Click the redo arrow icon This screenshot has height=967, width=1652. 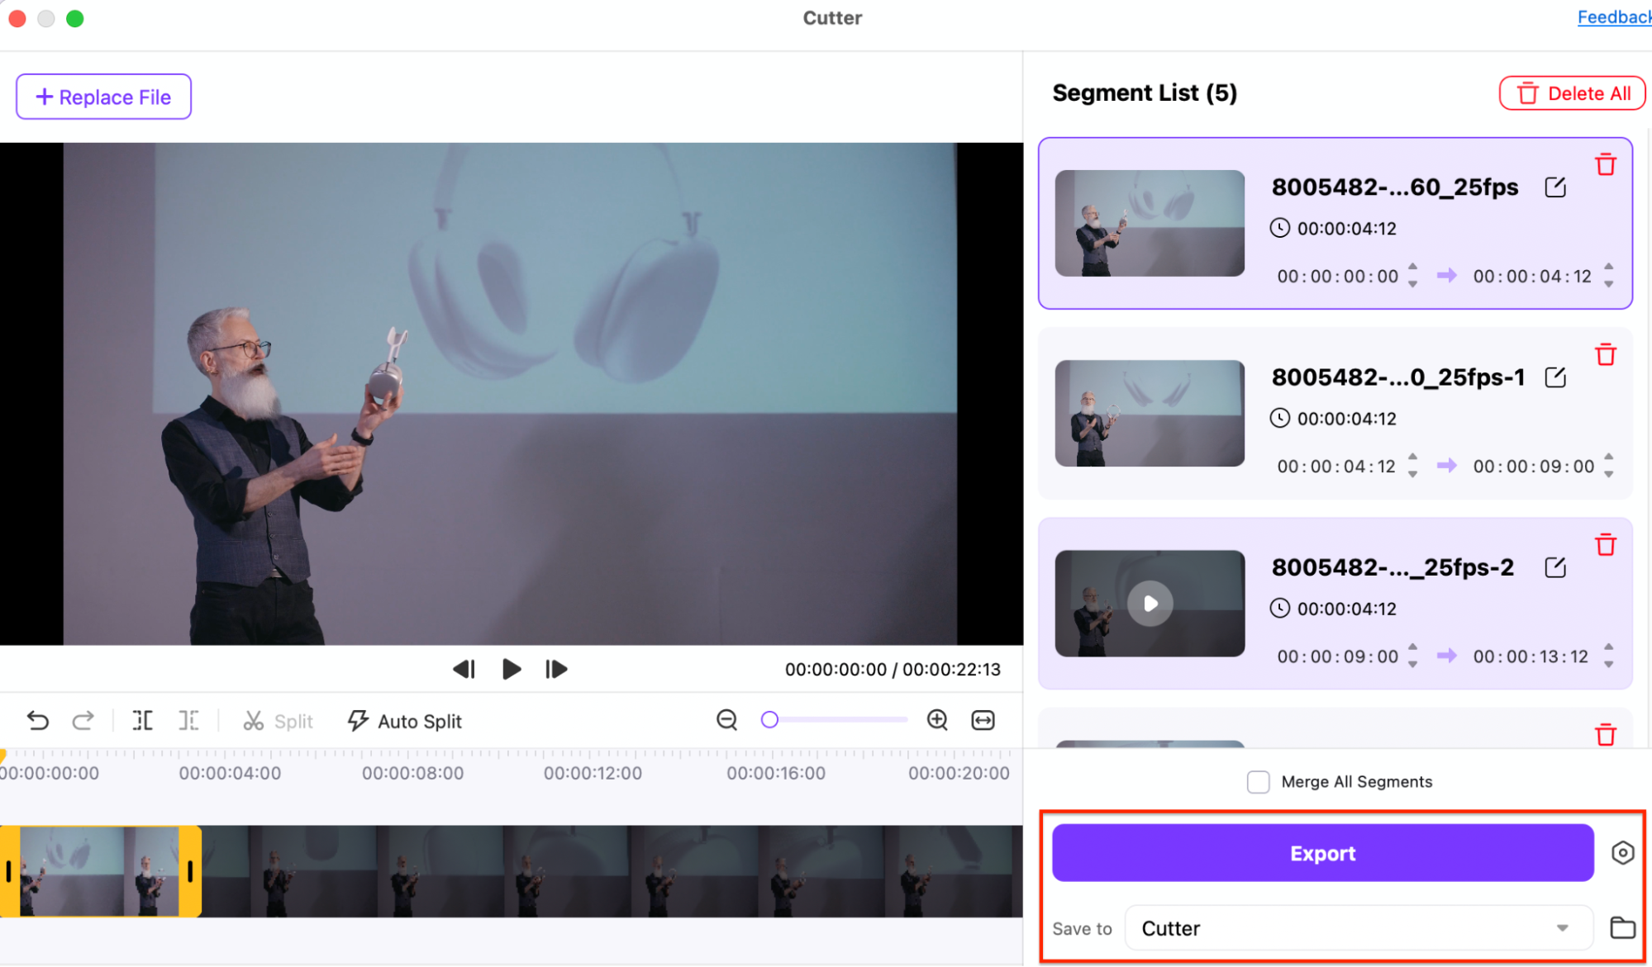[x=83, y=721]
